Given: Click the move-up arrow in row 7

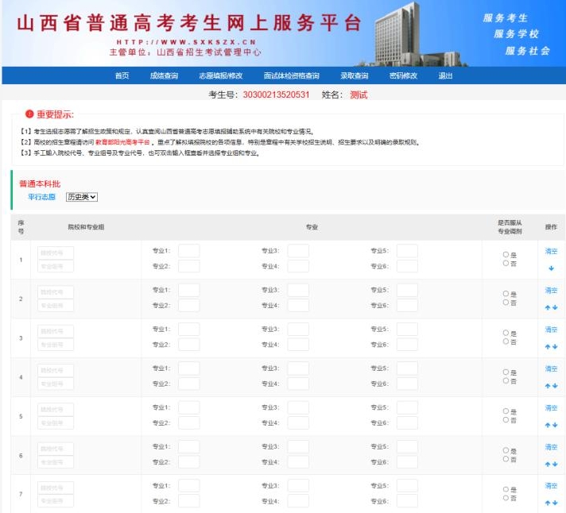Looking at the screenshot, I should 548,503.
